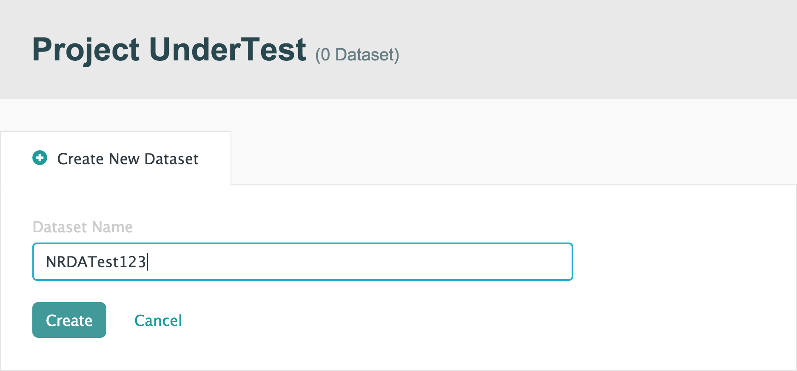
Task: Click the highlighted teal input border area
Action: point(302,261)
